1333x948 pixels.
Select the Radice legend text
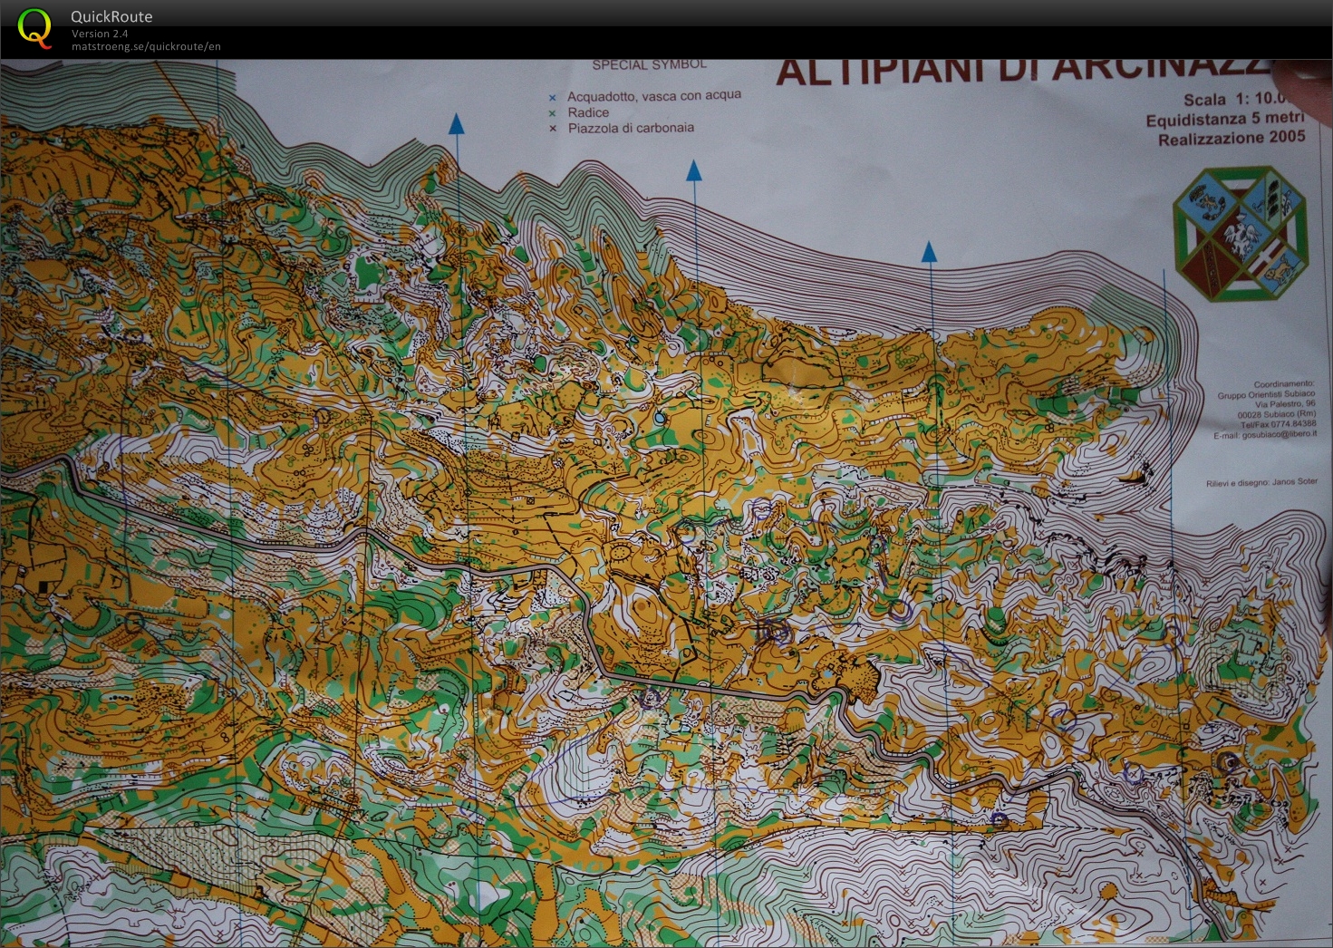[588, 112]
